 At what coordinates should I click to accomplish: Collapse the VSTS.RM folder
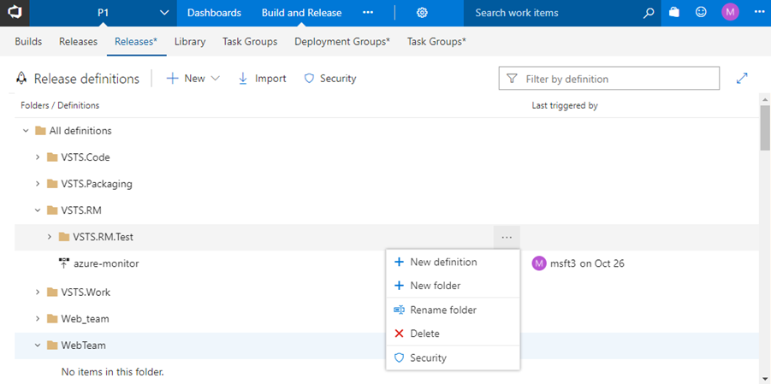(38, 210)
